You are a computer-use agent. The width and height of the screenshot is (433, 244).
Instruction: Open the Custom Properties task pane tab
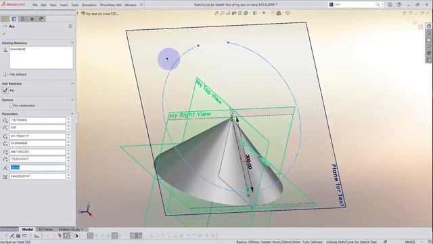pyautogui.click(x=428, y=60)
